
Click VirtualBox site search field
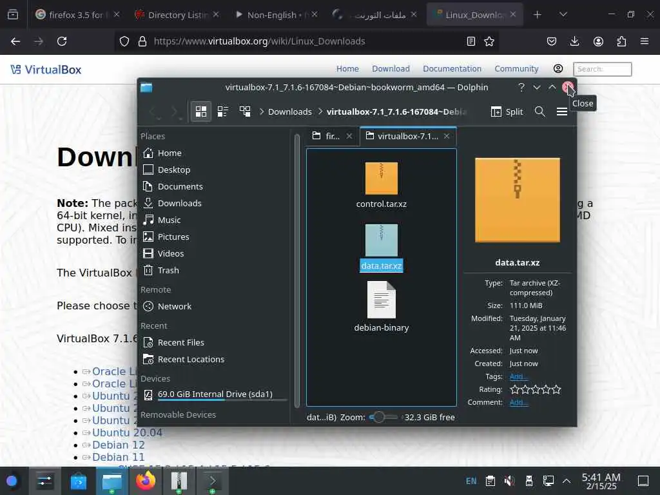coord(603,69)
